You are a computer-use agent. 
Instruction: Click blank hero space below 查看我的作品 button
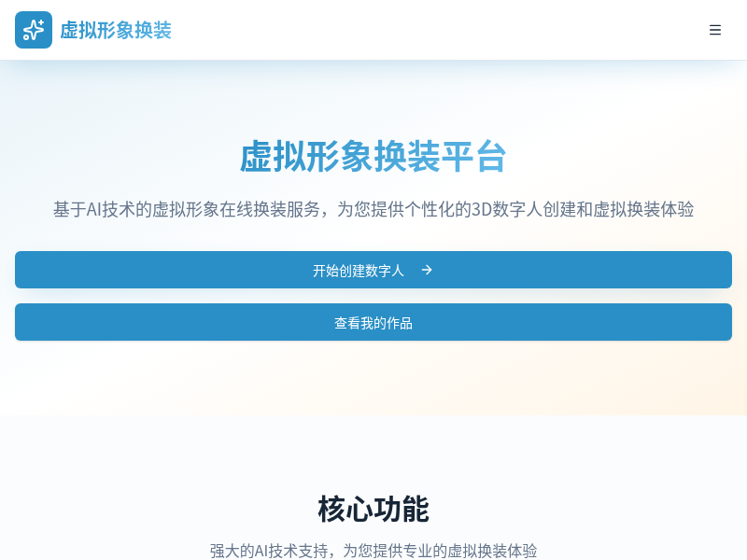tap(373, 378)
